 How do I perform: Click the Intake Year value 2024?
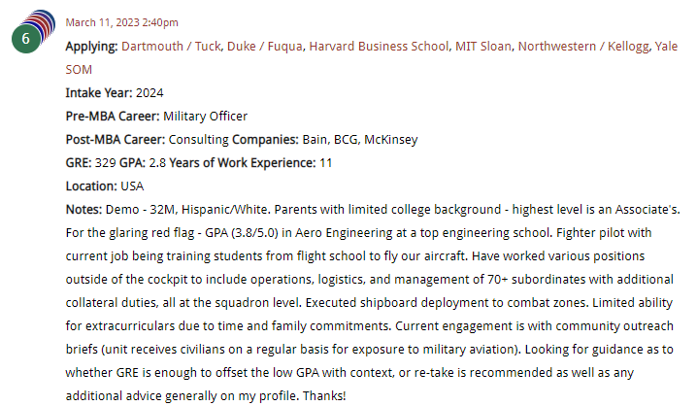point(149,93)
